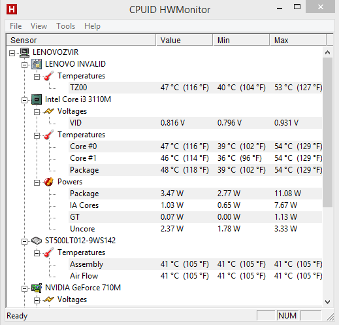This screenshot has height=325, width=339.
Task: Collapse Voltages under NVIDIA GeForce 710M
Action: point(37,300)
